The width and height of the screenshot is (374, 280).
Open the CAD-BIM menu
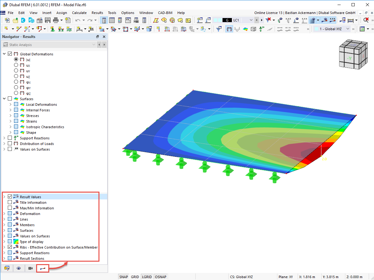pos(165,13)
